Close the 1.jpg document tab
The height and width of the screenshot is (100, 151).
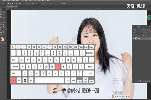(x=17, y=7)
